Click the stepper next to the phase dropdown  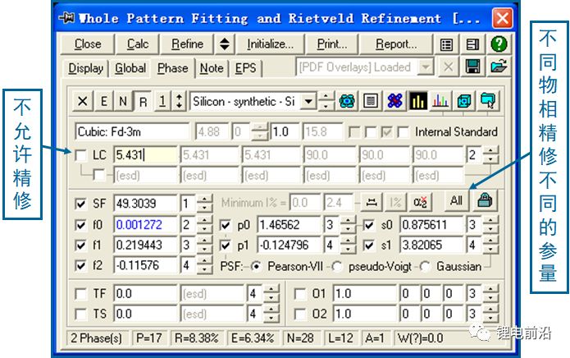pos(326,101)
